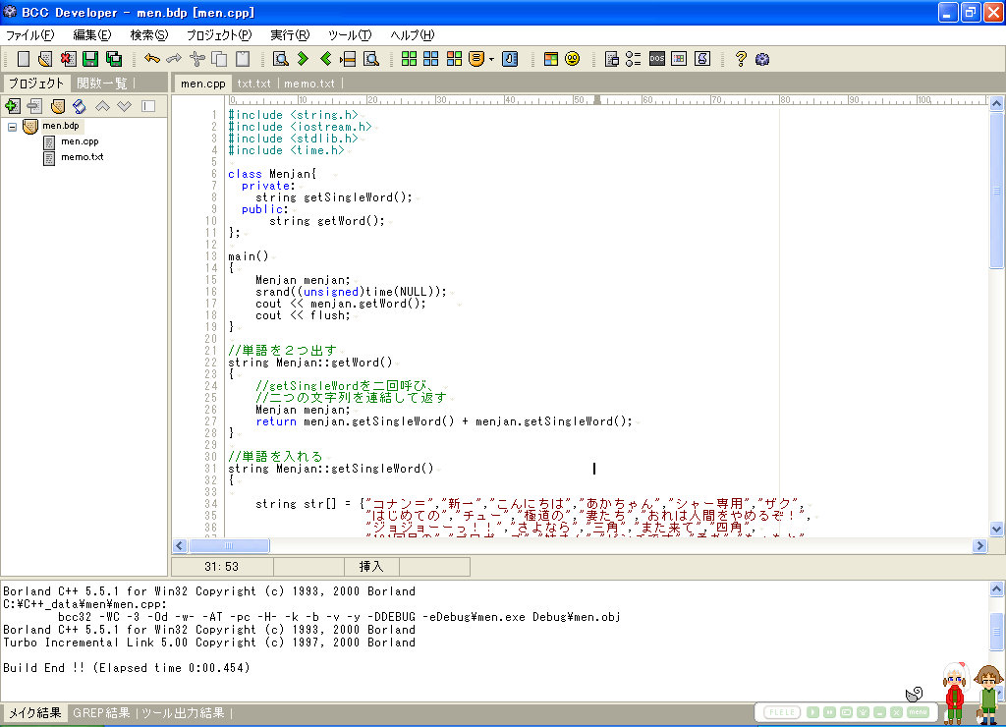Click the scissors cut icon

pyautogui.click(x=197, y=59)
